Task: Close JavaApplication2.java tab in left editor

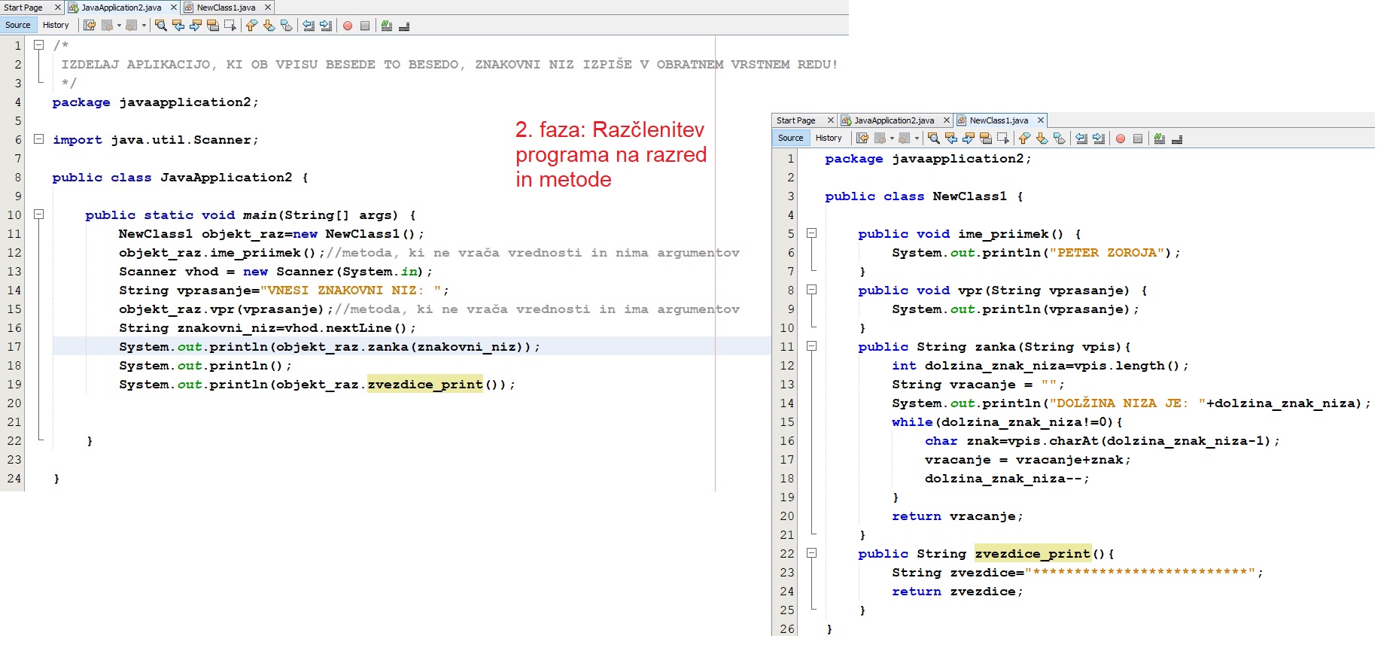Action: point(174,8)
